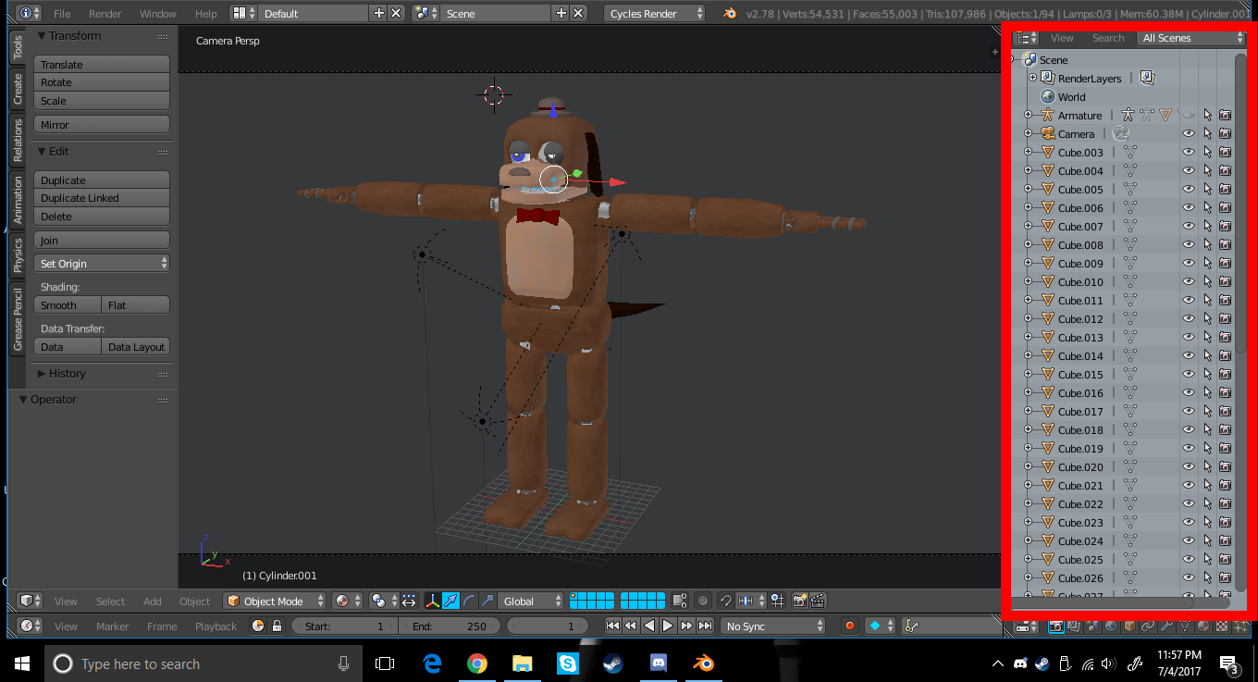Open the Set Origin dropdown
Screen dimensions: 1258x682
pos(102,263)
